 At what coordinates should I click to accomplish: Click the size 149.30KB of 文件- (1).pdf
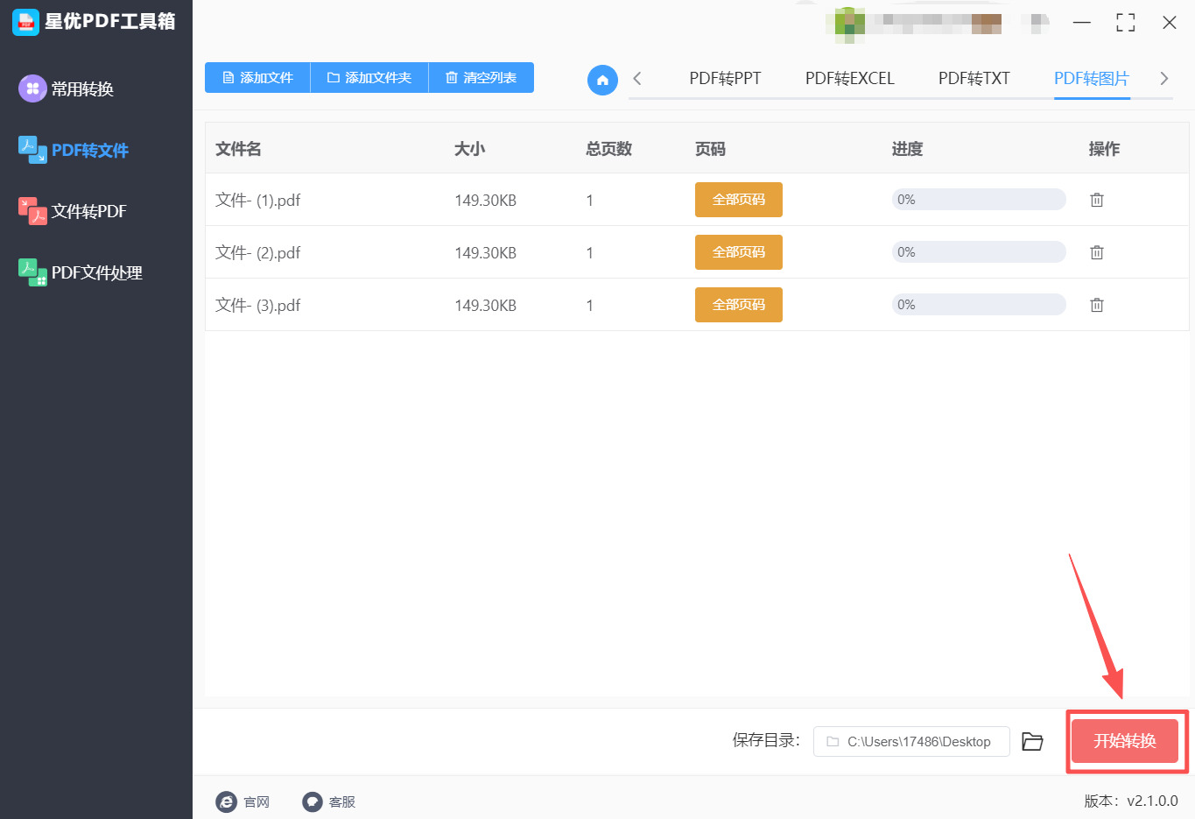click(x=485, y=200)
